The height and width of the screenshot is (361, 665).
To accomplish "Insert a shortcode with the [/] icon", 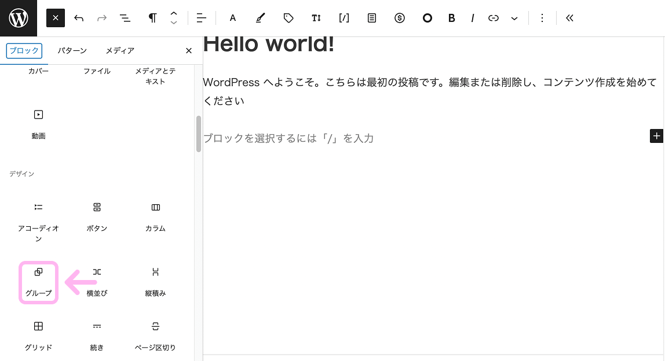I will (344, 18).
